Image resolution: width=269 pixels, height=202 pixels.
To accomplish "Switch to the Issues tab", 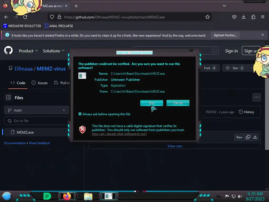I will [40, 83].
